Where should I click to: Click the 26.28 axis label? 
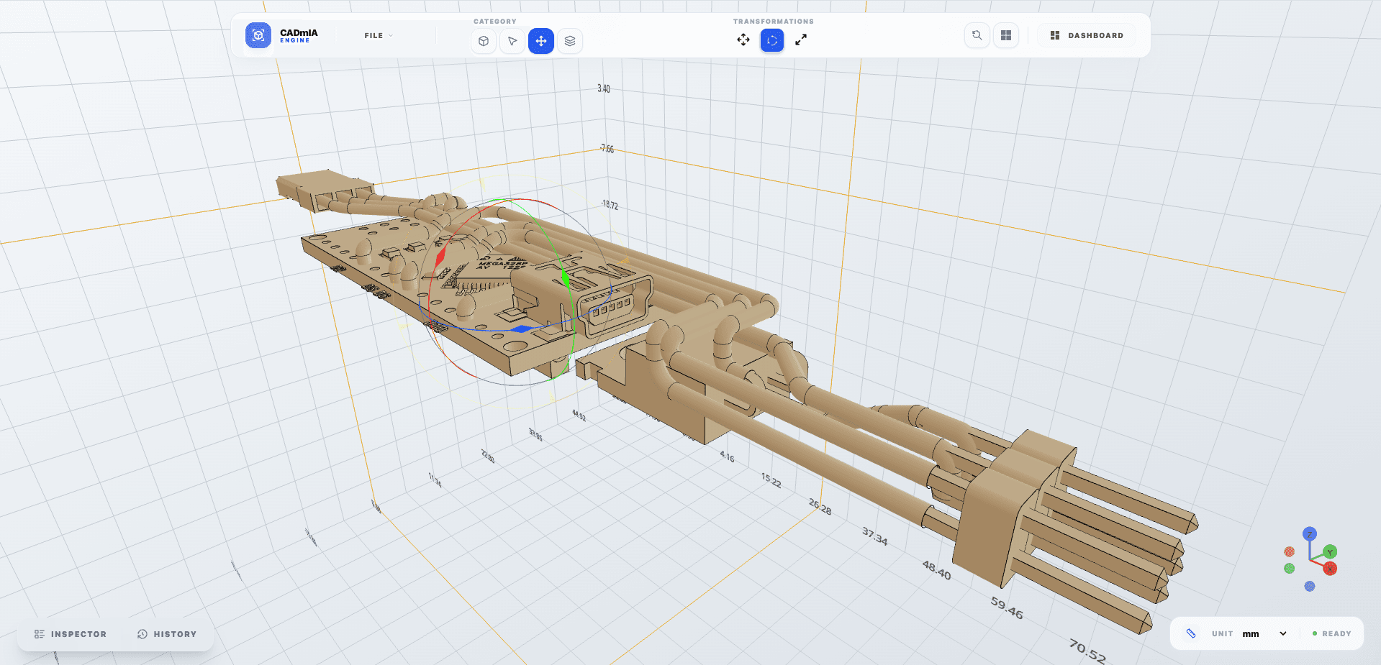[x=820, y=507]
